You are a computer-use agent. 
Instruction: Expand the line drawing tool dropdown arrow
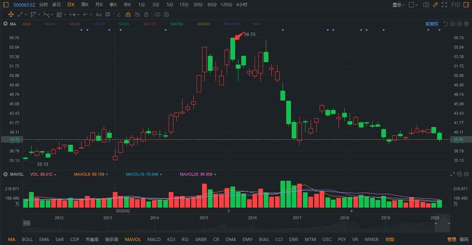26,15
